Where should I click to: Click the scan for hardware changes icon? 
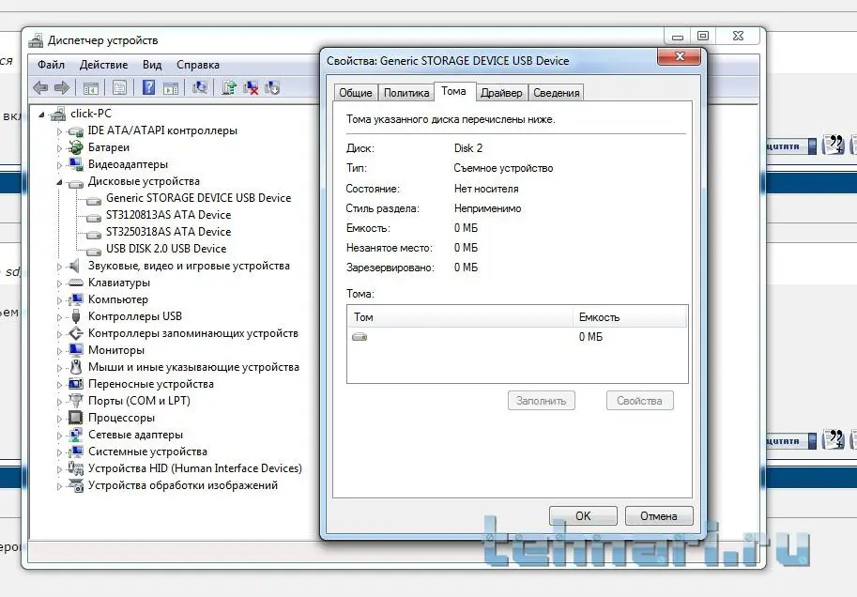point(200,87)
